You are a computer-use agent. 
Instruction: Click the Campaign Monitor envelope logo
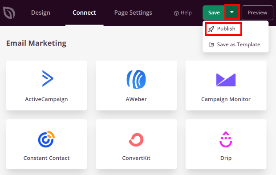click(226, 80)
